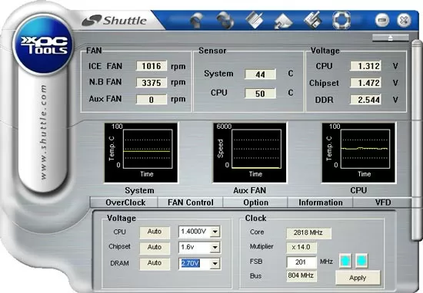Viewport: 423px width, 293px height.
Task: Click the circular refresh arrows icon
Action: point(225,21)
